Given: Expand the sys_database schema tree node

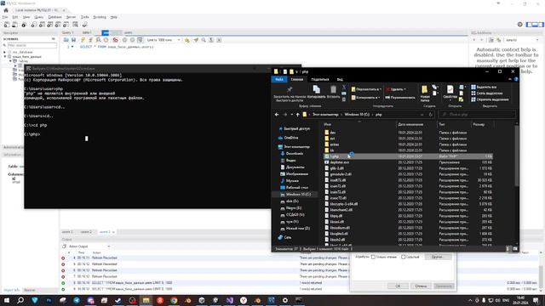Looking at the screenshot, I should [5, 52].
